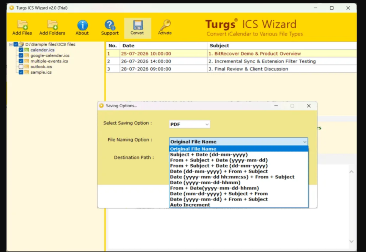This screenshot has height=252, width=366.
Task: Select row Incremental Sync & Extension Filter Testing
Action: pos(231,61)
